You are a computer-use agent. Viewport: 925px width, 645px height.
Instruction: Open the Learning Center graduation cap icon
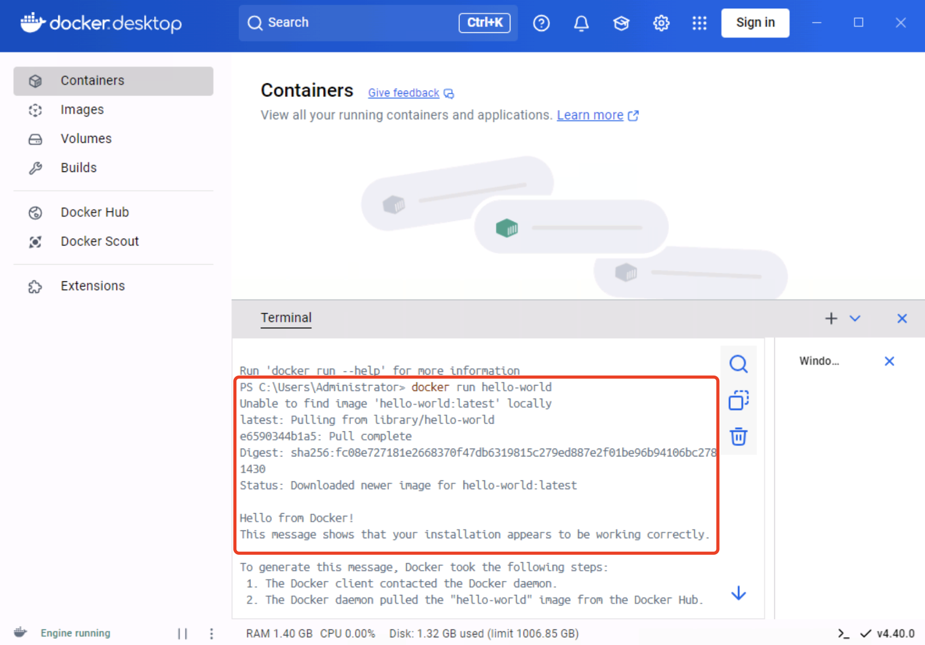click(x=621, y=23)
